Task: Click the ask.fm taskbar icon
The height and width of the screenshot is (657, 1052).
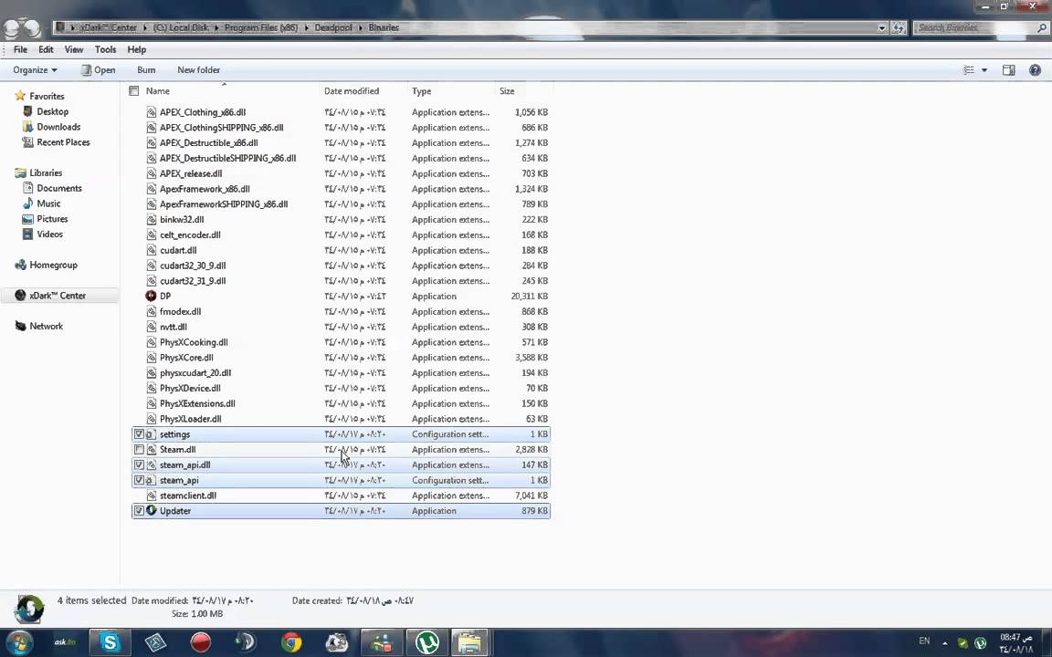Action: pyautogui.click(x=65, y=642)
